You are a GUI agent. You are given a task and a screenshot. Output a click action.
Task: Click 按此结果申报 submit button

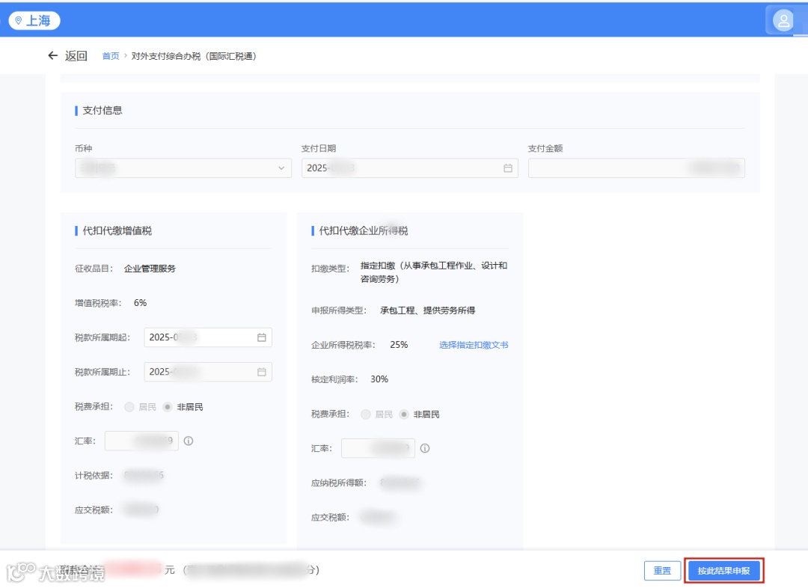tap(723, 571)
